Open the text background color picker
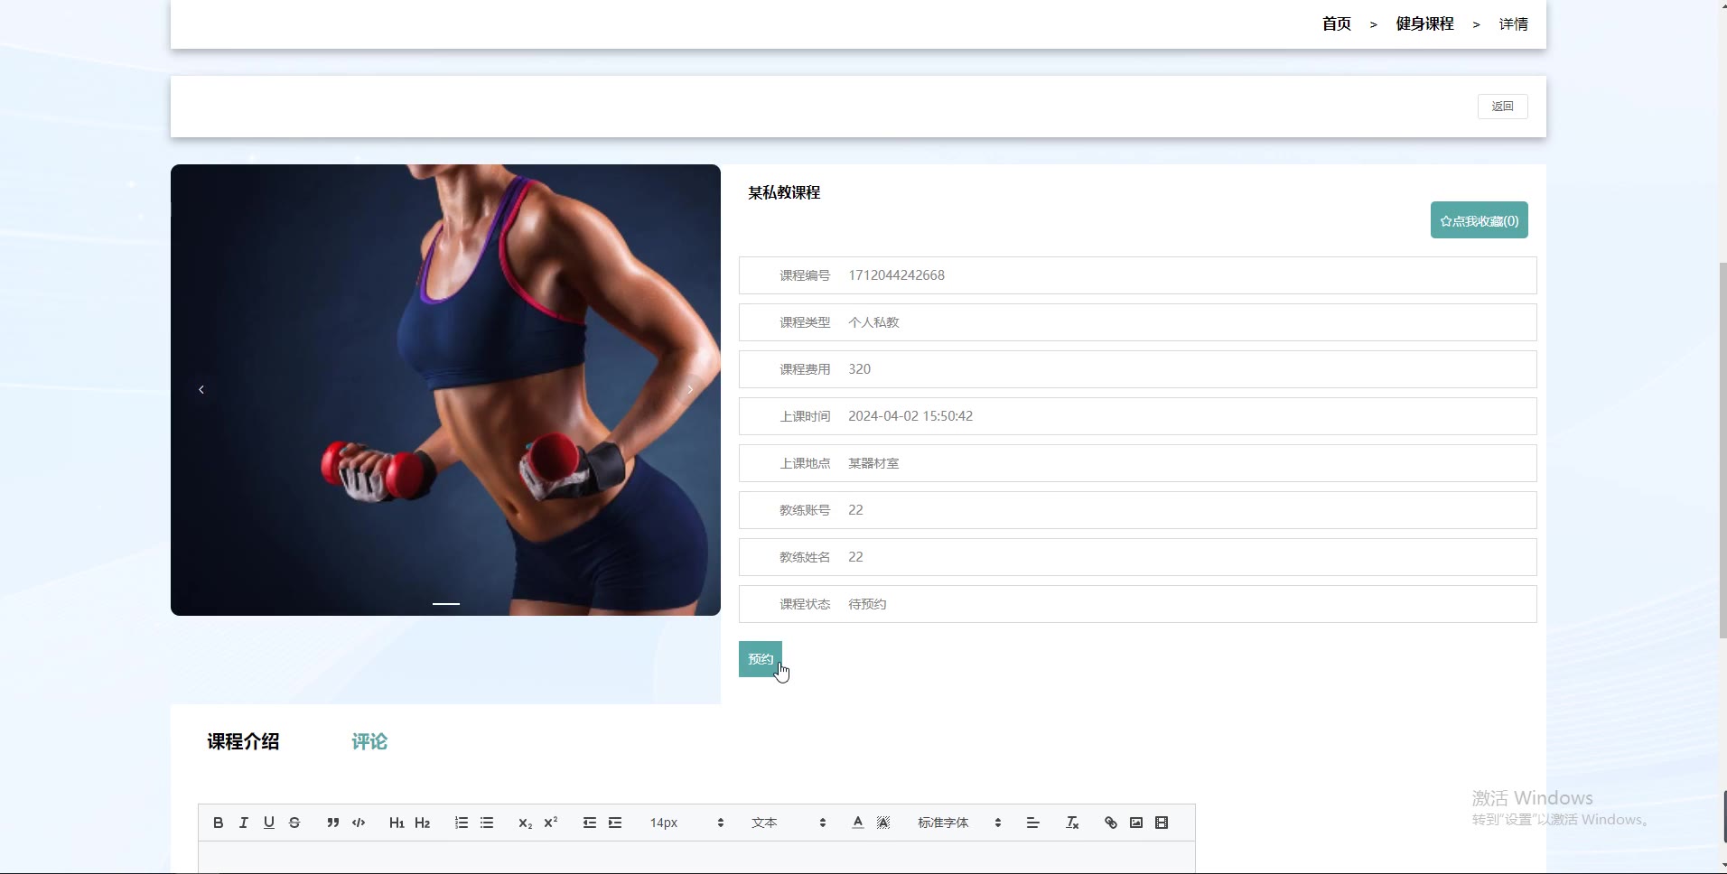Screen dimensions: 1727x874 883,823
